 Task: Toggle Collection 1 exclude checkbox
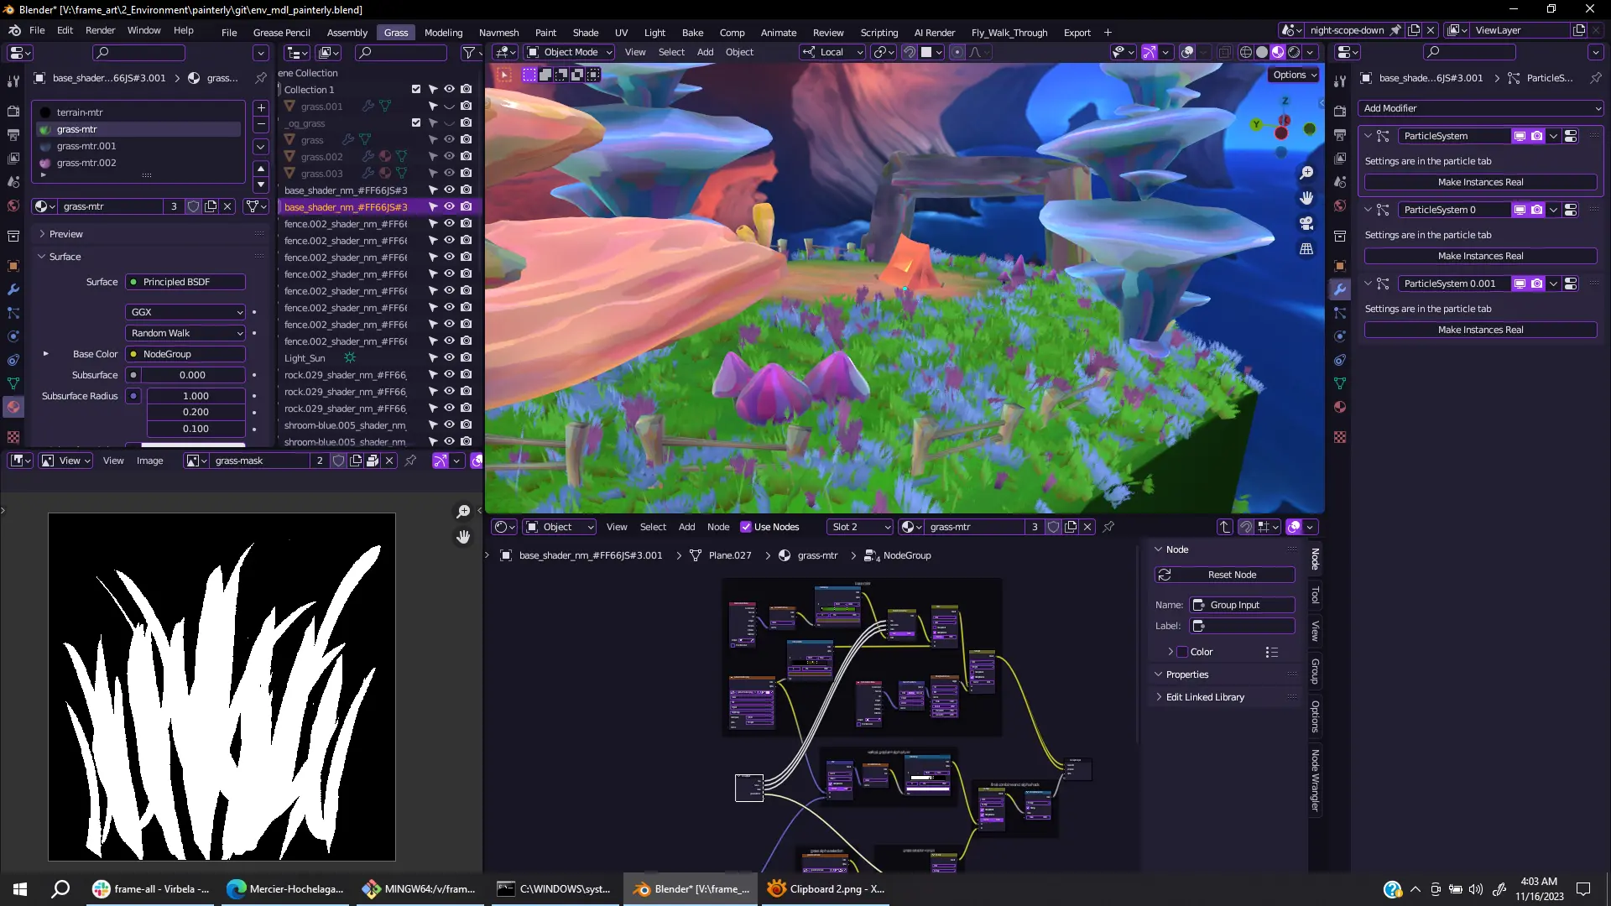click(x=416, y=89)
